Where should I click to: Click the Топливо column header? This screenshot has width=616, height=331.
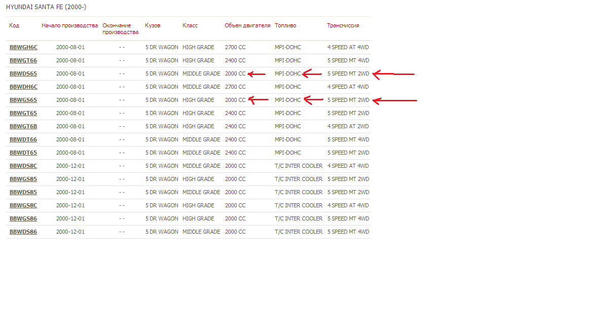click(x=285, y=25)
